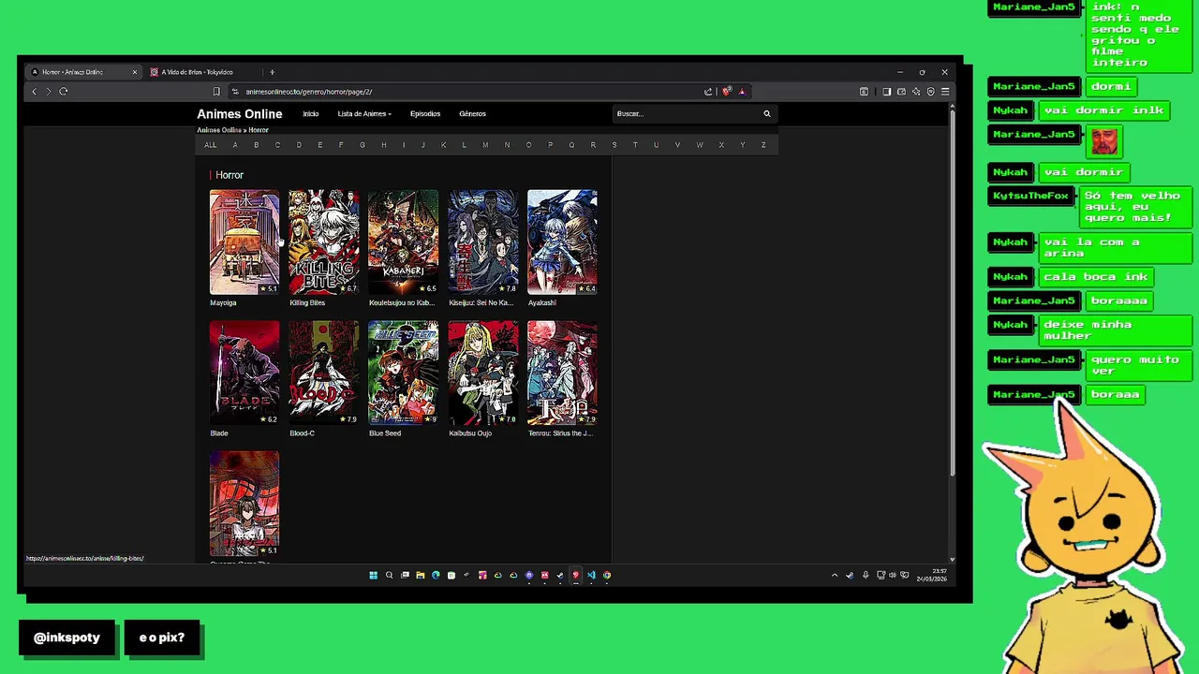Open the Blade anime poster
1199x674 pixels.
click(x=244, y=373)
